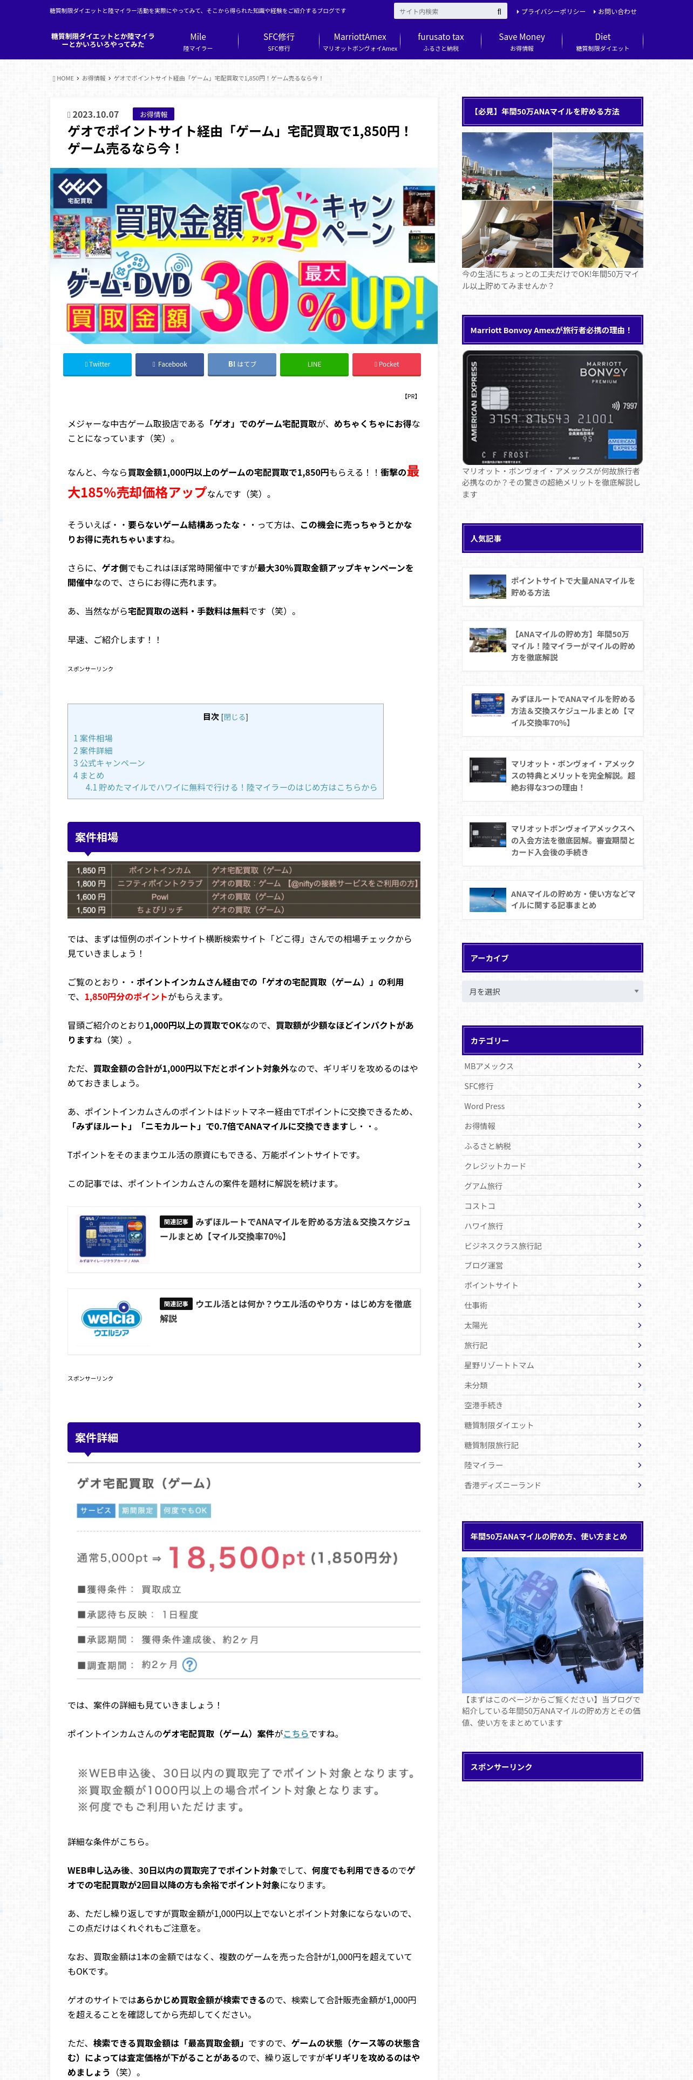Open the お問い合わせ link
Viewport: 693px width, 2080px height.
616,11
